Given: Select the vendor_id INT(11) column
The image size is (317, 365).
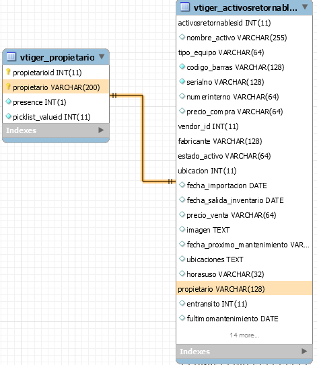Looking at the screenshot, I should [x=244, y=126].
